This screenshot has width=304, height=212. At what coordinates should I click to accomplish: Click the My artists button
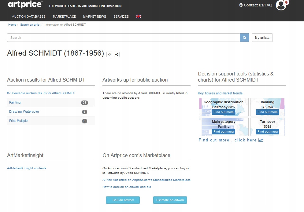click(262, 38)
